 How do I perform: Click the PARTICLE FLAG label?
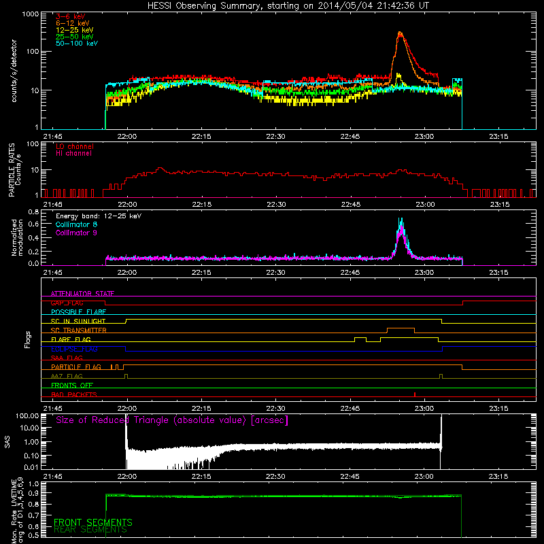click(x=76, y=367)
